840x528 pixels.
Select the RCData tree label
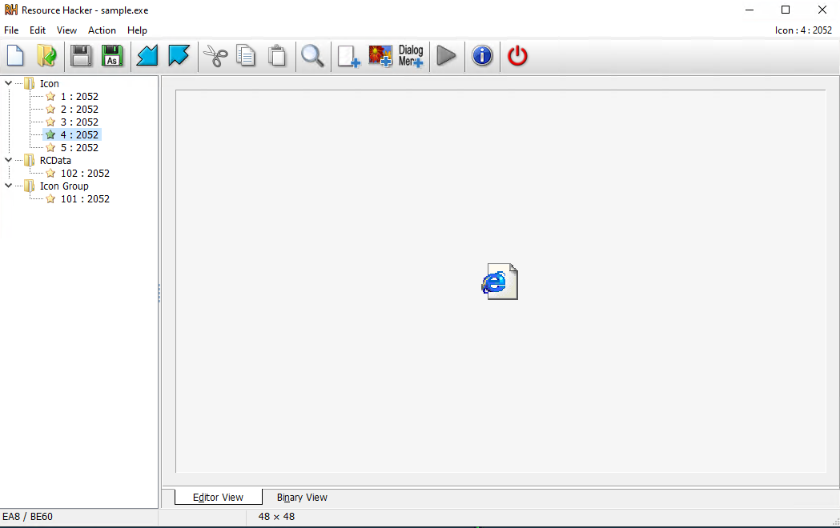tap(55, 161)
